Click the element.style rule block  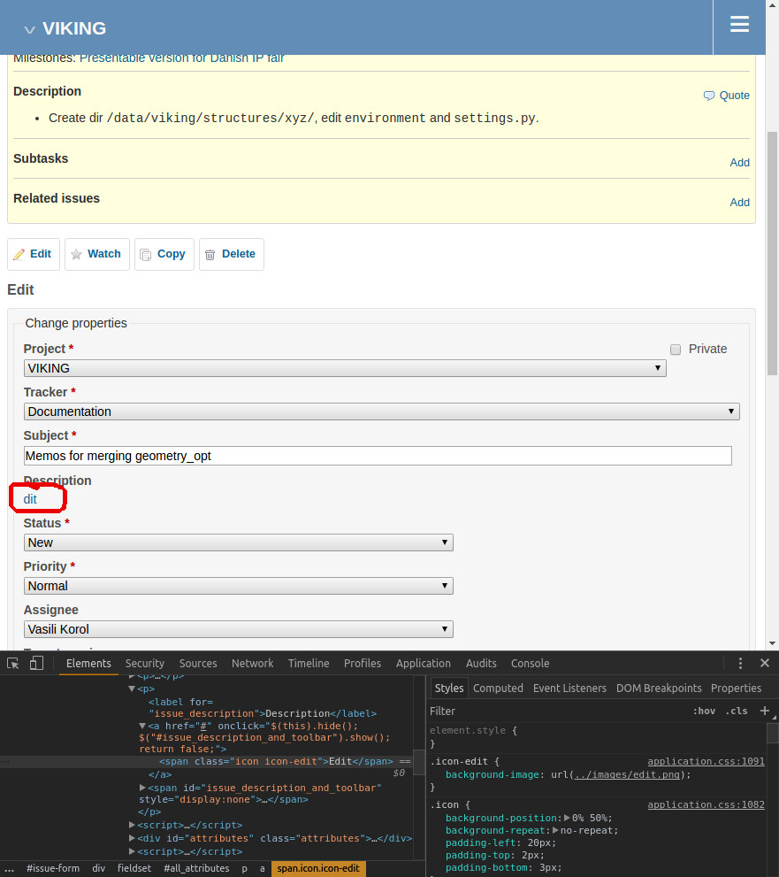click(597, 736)
